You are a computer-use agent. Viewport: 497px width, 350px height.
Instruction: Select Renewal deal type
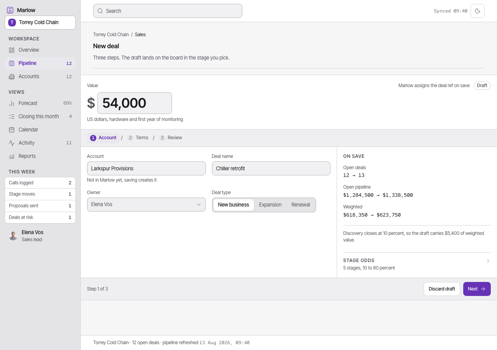click(301, 205)
